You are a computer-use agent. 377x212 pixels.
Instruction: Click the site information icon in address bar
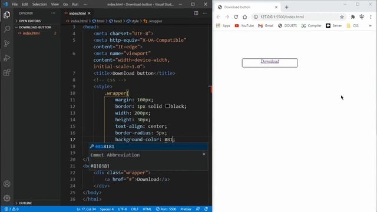click(256, 17)
